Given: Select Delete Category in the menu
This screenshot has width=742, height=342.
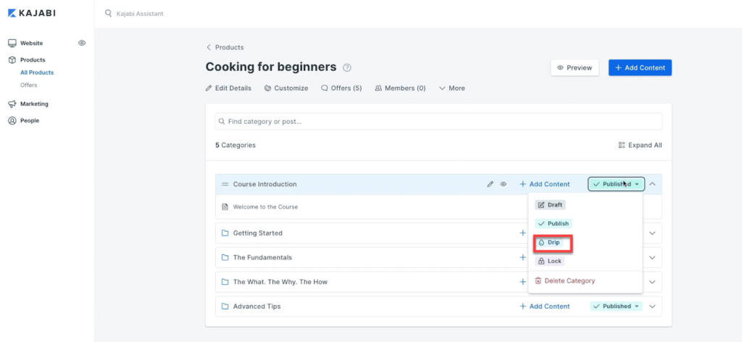Looking at the screenshot, I should pos(564,281).
